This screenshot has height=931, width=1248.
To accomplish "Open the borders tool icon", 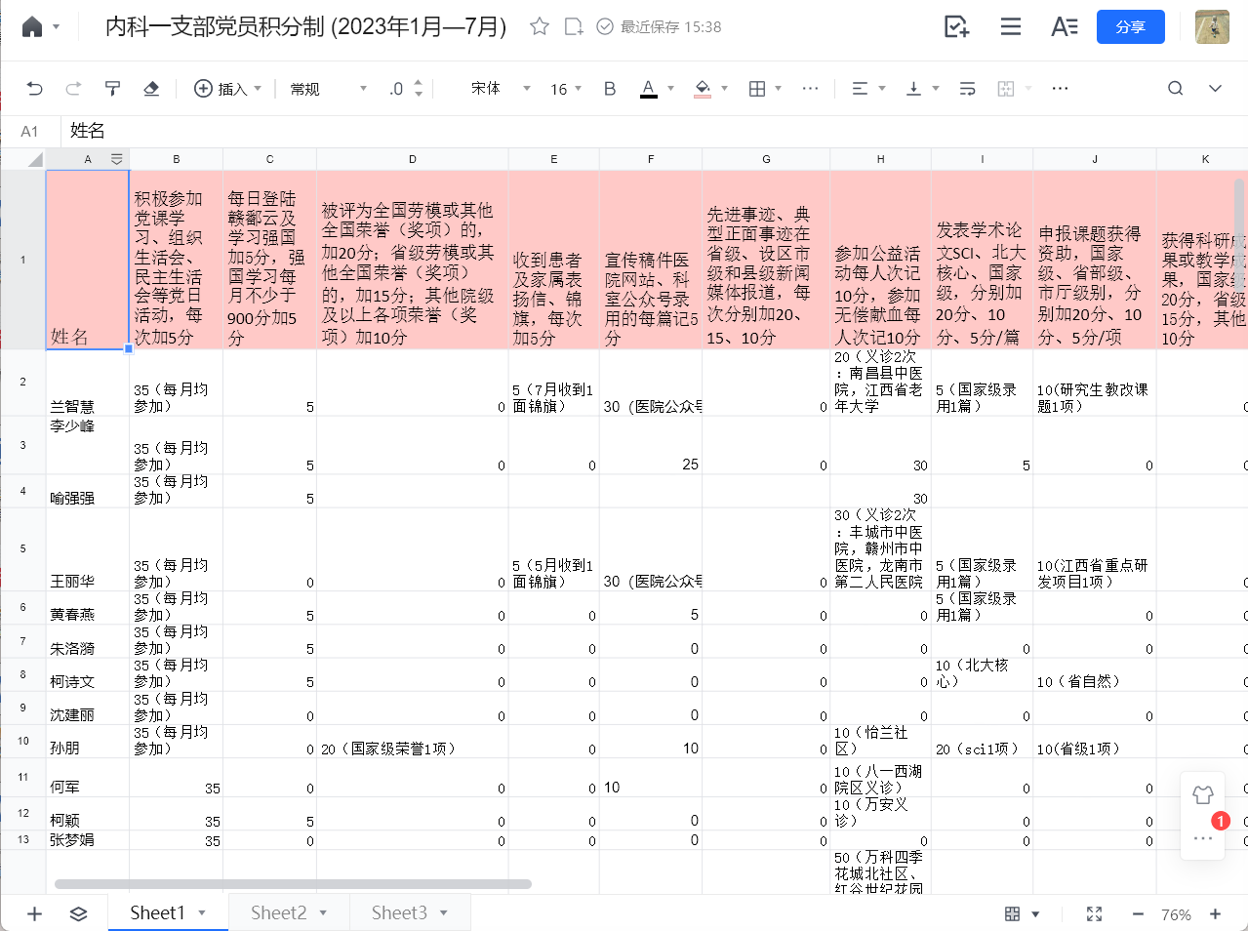I will (x=757, y=89).
